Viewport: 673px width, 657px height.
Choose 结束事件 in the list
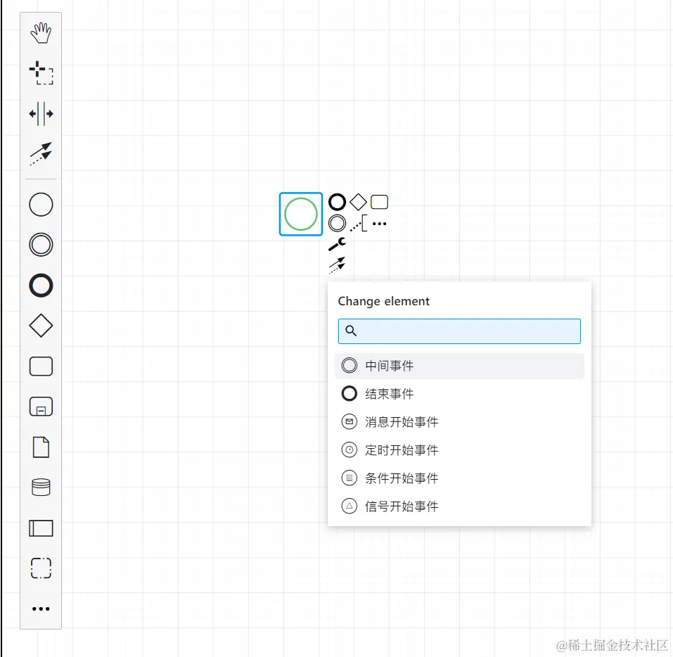[x=459, y=394]
